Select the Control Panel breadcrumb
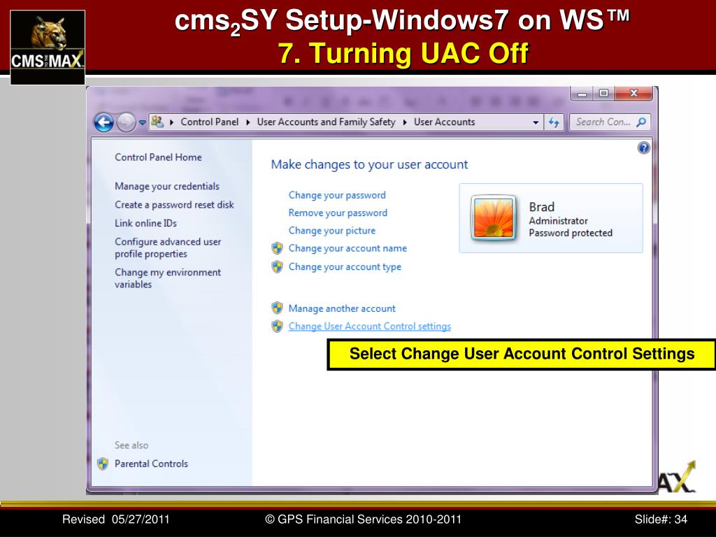This screenshot has height=537, width=716. [x=210, y=122]
